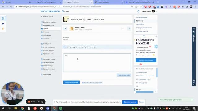
Task: Open lesson '1.1 Предисловие' in list
Action: (142, 72)
